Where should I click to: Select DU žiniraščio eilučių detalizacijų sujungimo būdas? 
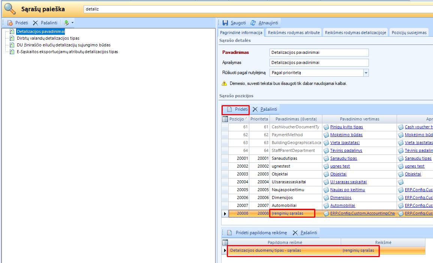63,45
